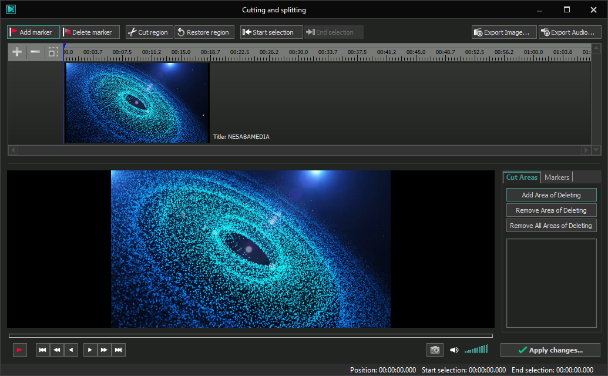
Task: Click the fit-to-window zoom icon
Action: (53, 52)
